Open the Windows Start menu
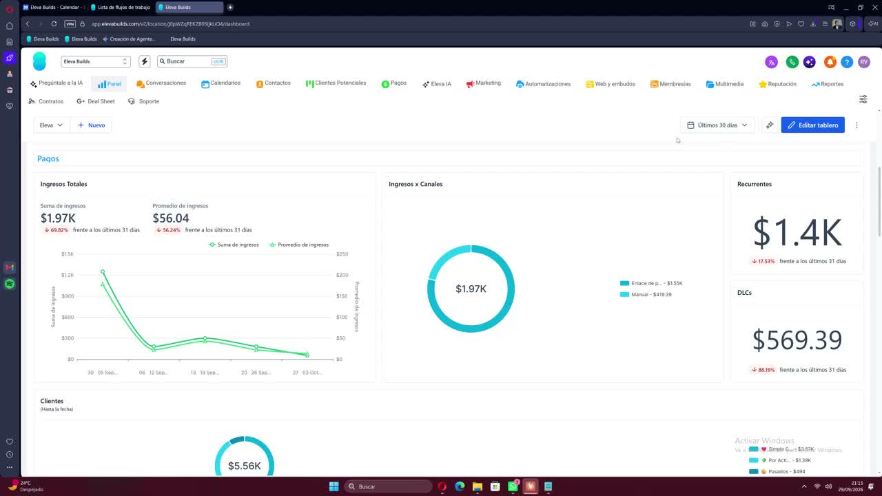882x496 pixels. click(x=334, y=486)
